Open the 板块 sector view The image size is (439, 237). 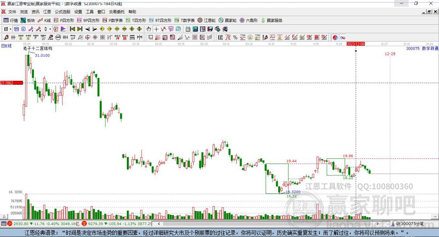(27, 21)
